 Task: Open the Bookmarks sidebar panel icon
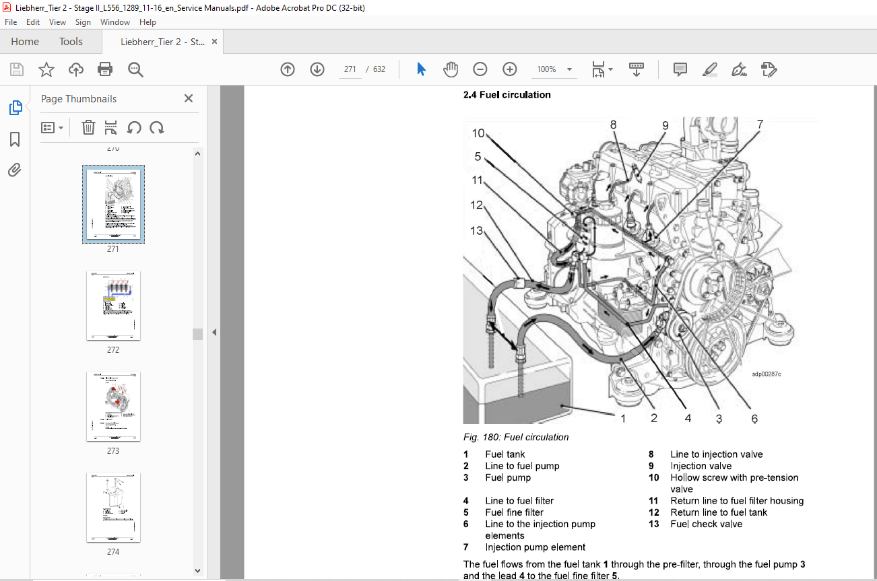(15, 139)
